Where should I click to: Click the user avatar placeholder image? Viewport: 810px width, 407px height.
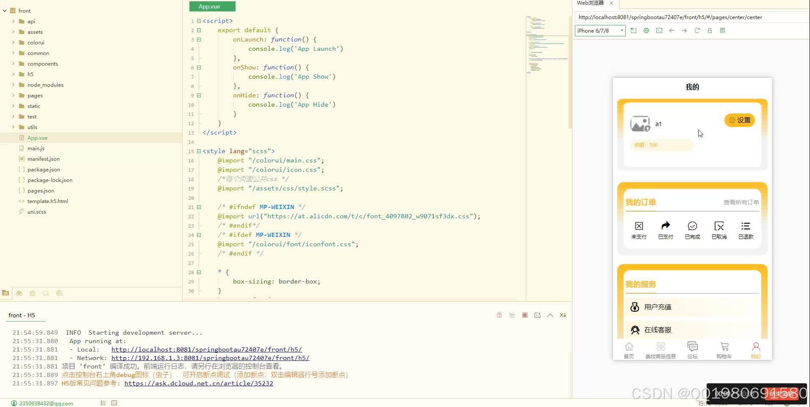[x=640, y=124]
